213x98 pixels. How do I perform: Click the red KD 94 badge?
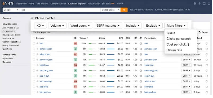click(x=76, y=43)
